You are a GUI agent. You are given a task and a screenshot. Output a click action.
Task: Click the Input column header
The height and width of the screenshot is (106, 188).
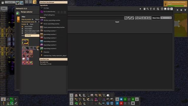point(117,22)
